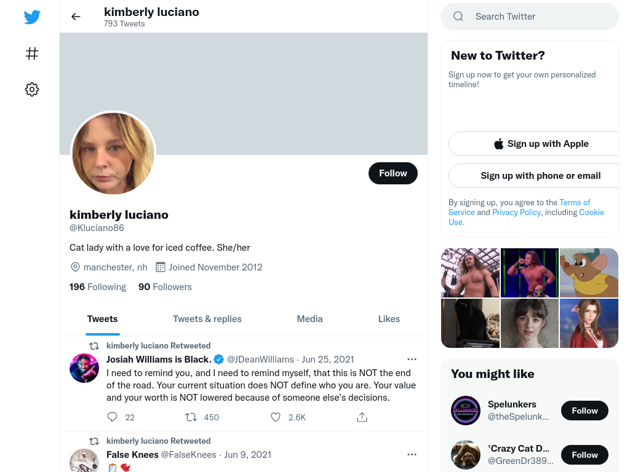Like the Josiah Williams tweet

tap(276, 417)
